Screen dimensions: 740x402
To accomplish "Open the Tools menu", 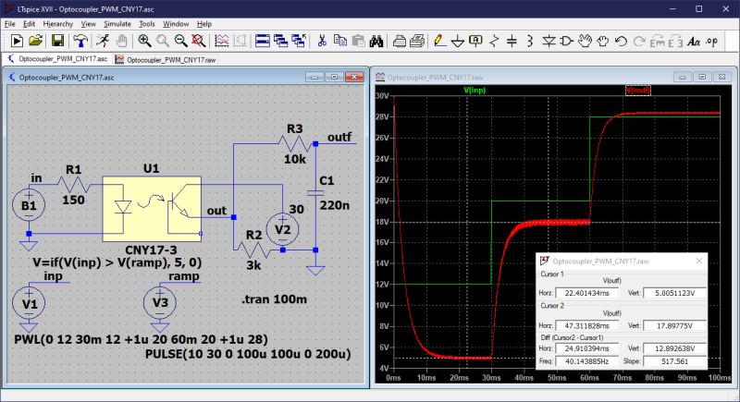I will click(147, 23).
